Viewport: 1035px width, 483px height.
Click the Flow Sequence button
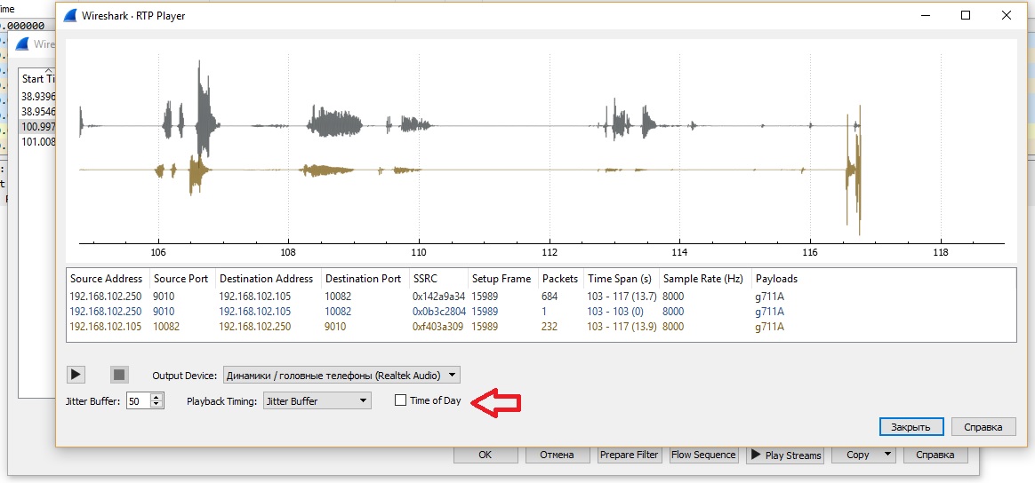(703, 455)
